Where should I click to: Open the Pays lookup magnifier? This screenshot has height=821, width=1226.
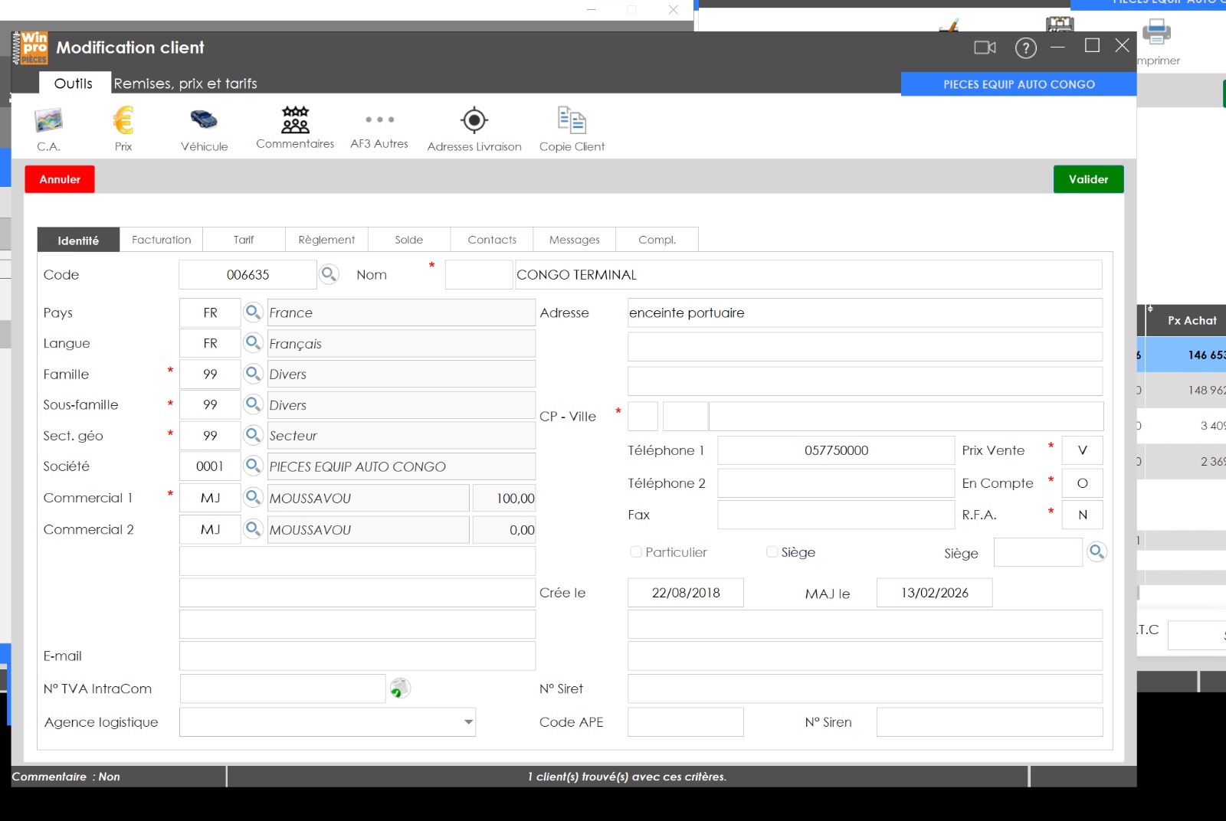point(253,312)
